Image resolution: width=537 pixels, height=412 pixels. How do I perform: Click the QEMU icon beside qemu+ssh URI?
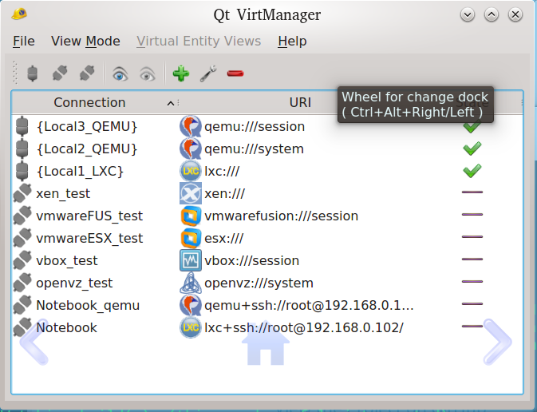tap(191, 305)
